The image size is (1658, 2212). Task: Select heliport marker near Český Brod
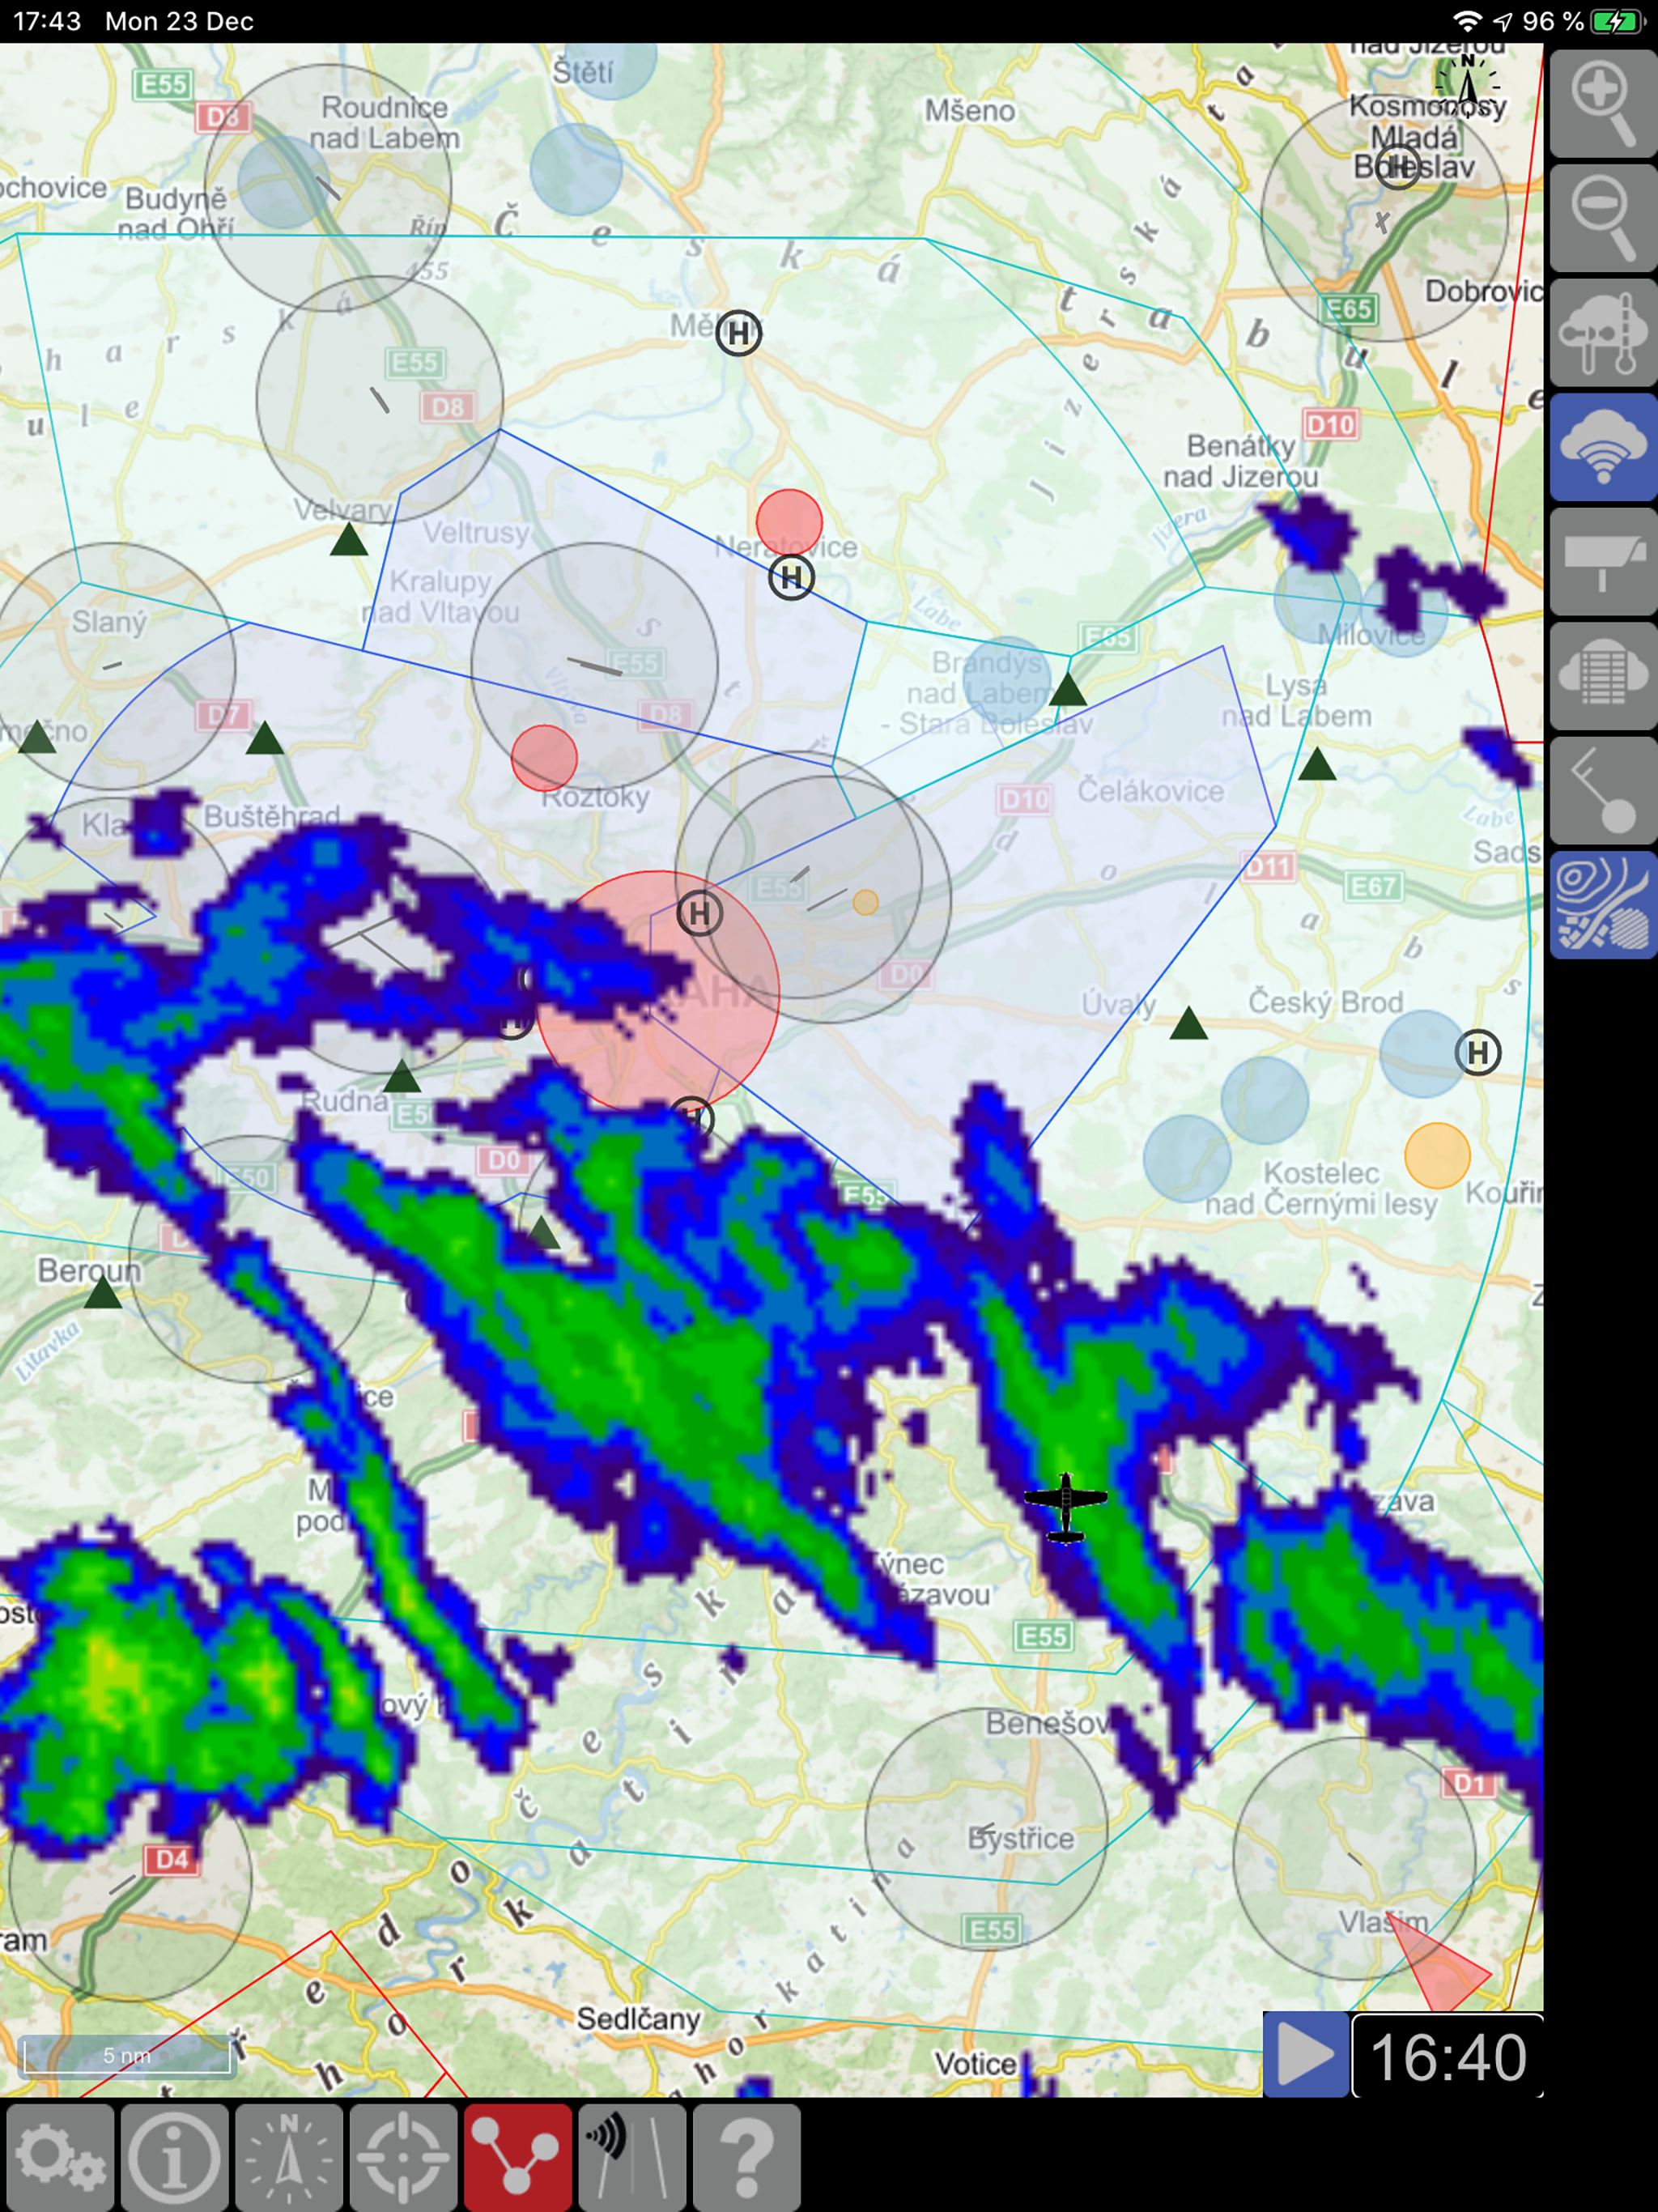[1478, 1052]
